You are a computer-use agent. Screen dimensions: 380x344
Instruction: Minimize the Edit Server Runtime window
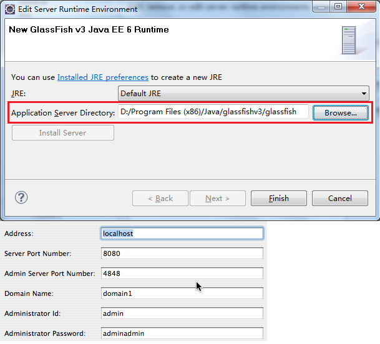tap(321, 7)
